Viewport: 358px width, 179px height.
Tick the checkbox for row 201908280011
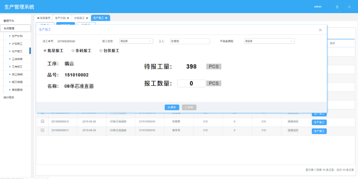(x=42, y=130)
